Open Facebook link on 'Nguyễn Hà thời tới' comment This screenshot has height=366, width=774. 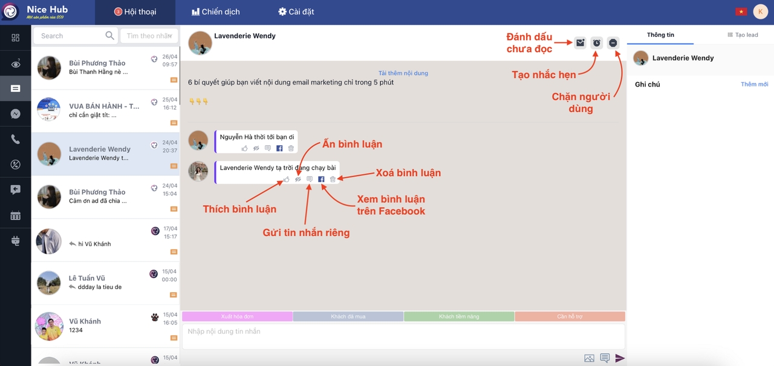pos(279,148)
